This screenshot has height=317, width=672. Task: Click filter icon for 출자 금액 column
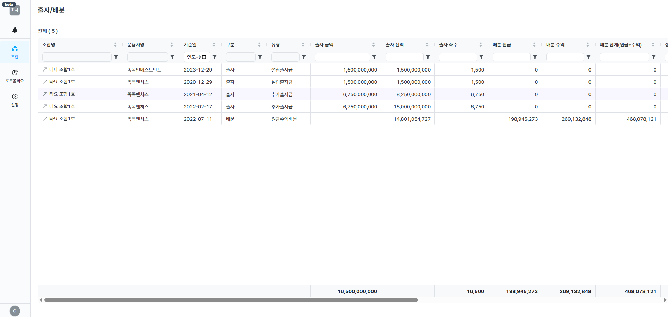coord(374,57)
